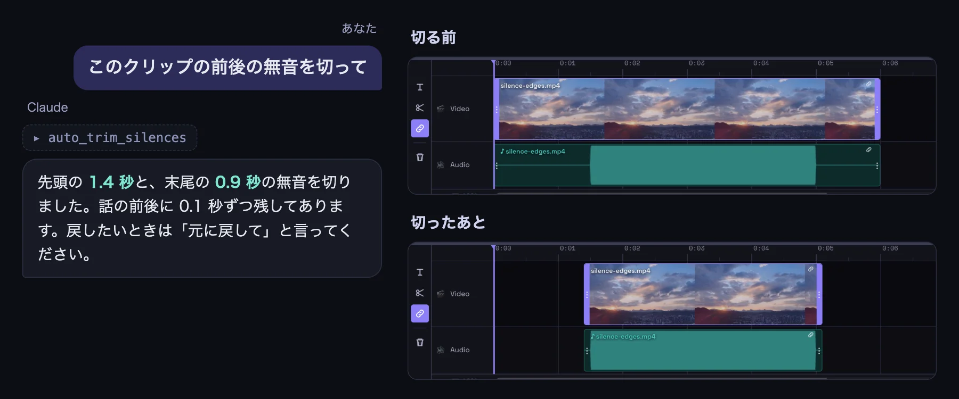Click the highlighted 1.4 秒 text in the reply
The width and height of the screenshot is (959, 399).
[x=111, y=182]
